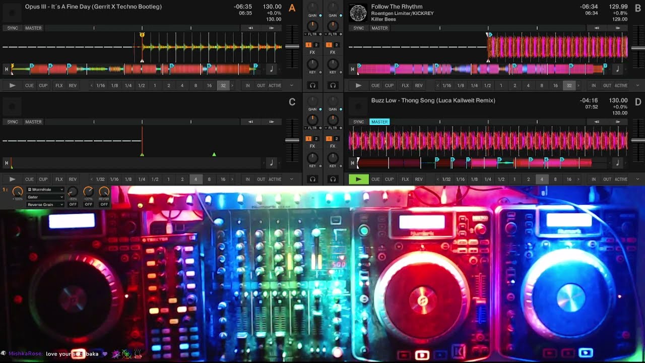Select loop size 1/16 on Deck B
The width and height of the screenshot is (645, 363).
(x=447, y=86)
